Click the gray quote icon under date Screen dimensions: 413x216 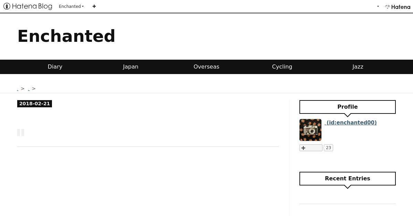21,132
